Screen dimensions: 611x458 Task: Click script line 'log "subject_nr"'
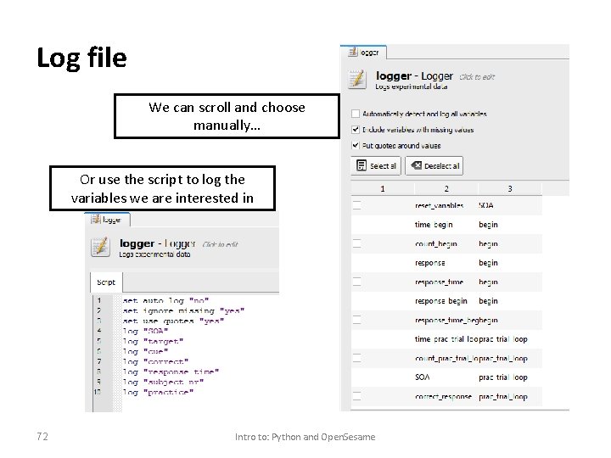pyautogui.click(x=163, y=382)
